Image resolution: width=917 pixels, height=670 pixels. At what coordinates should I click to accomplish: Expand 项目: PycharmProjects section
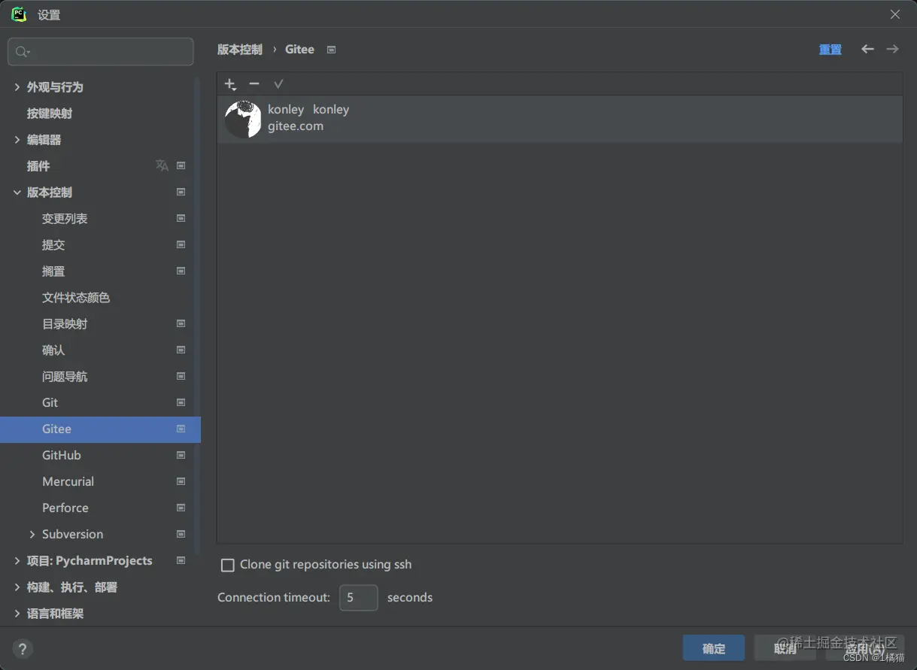[17, 561]
